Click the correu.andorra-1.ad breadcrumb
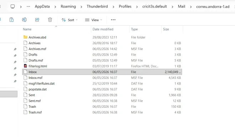The image size is (235, 137). (x=213, y=6)
